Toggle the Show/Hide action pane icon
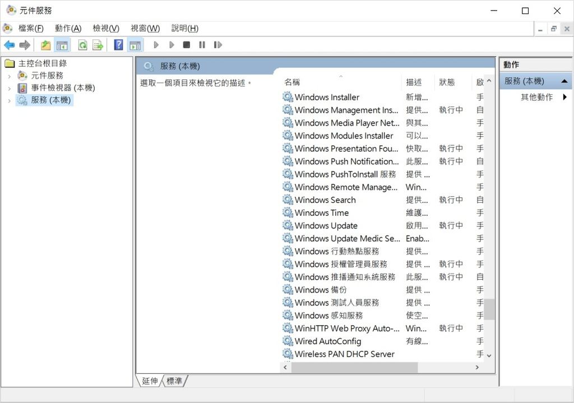574x403 pixels. (135, 45)
